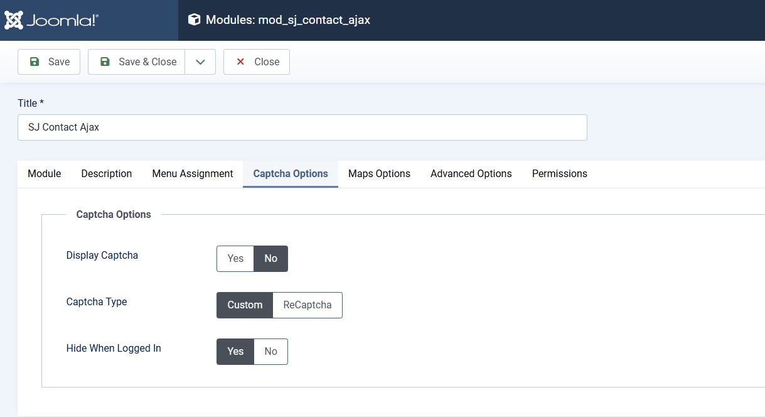Expand the save options dropdown arrow
765x417 pixels.
(200, 62)
